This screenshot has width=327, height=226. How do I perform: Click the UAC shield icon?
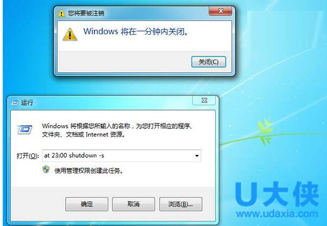46,170
